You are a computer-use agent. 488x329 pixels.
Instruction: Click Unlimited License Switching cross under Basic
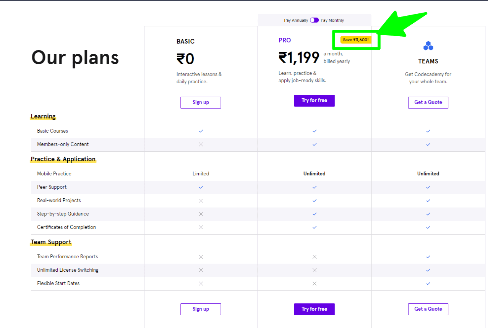201,270
